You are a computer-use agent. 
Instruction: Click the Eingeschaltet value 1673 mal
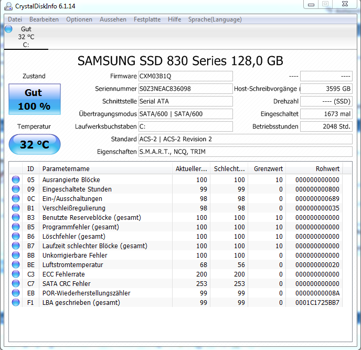coord(326,114)
